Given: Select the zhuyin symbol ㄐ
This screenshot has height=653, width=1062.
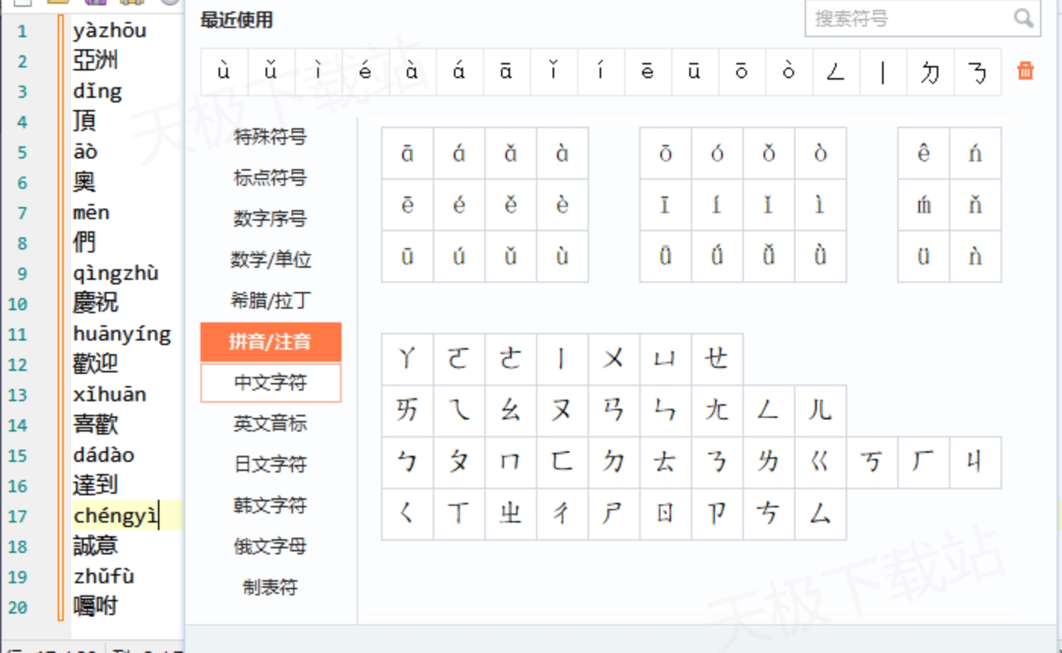Looking at the screenshot, I should coord(975,463).
